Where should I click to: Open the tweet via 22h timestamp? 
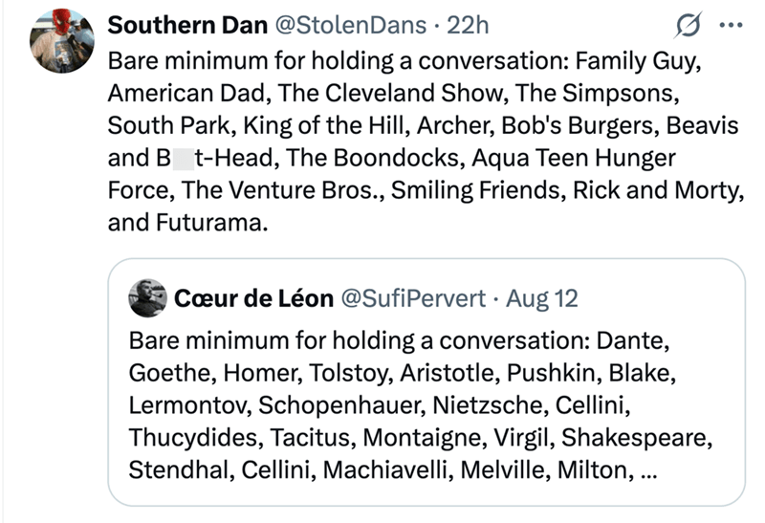(x=468, y=25)
